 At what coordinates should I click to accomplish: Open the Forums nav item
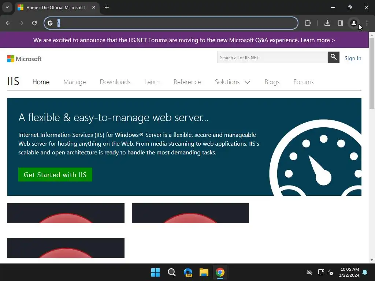point(304,82)
